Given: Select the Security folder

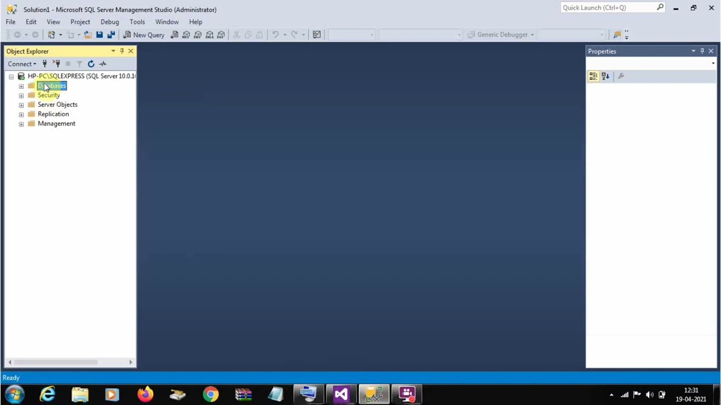Looking at the screenshot, I should click(48, 95).
